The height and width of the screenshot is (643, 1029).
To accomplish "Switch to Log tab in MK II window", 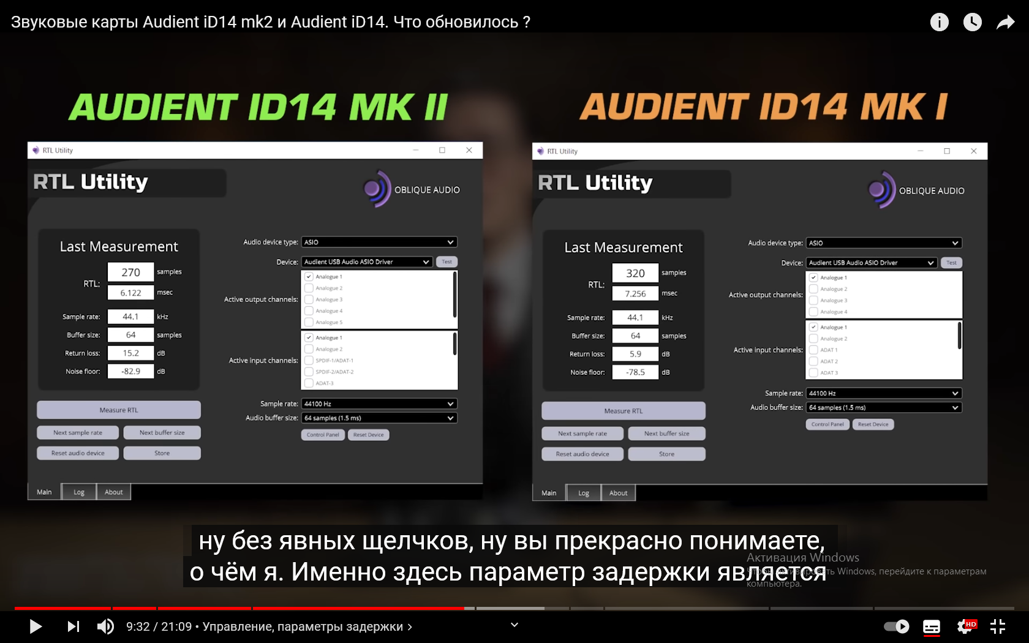I will (79, 492).
